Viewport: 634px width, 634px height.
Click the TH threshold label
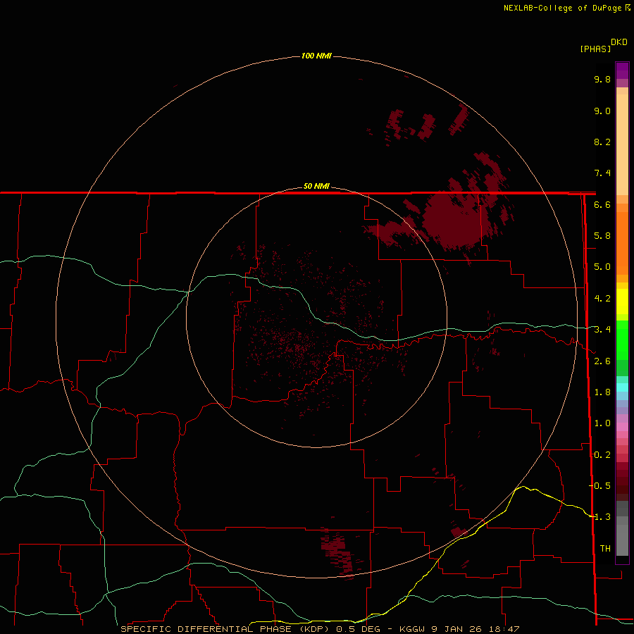(x=605, y=548)
